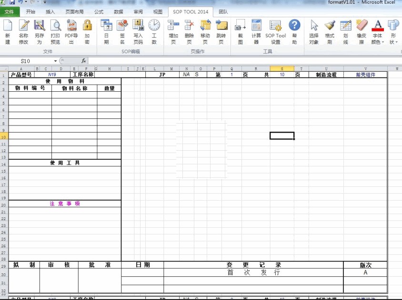Click the 版次 header cell
The image size is (402, 300).
coord(365,265)
